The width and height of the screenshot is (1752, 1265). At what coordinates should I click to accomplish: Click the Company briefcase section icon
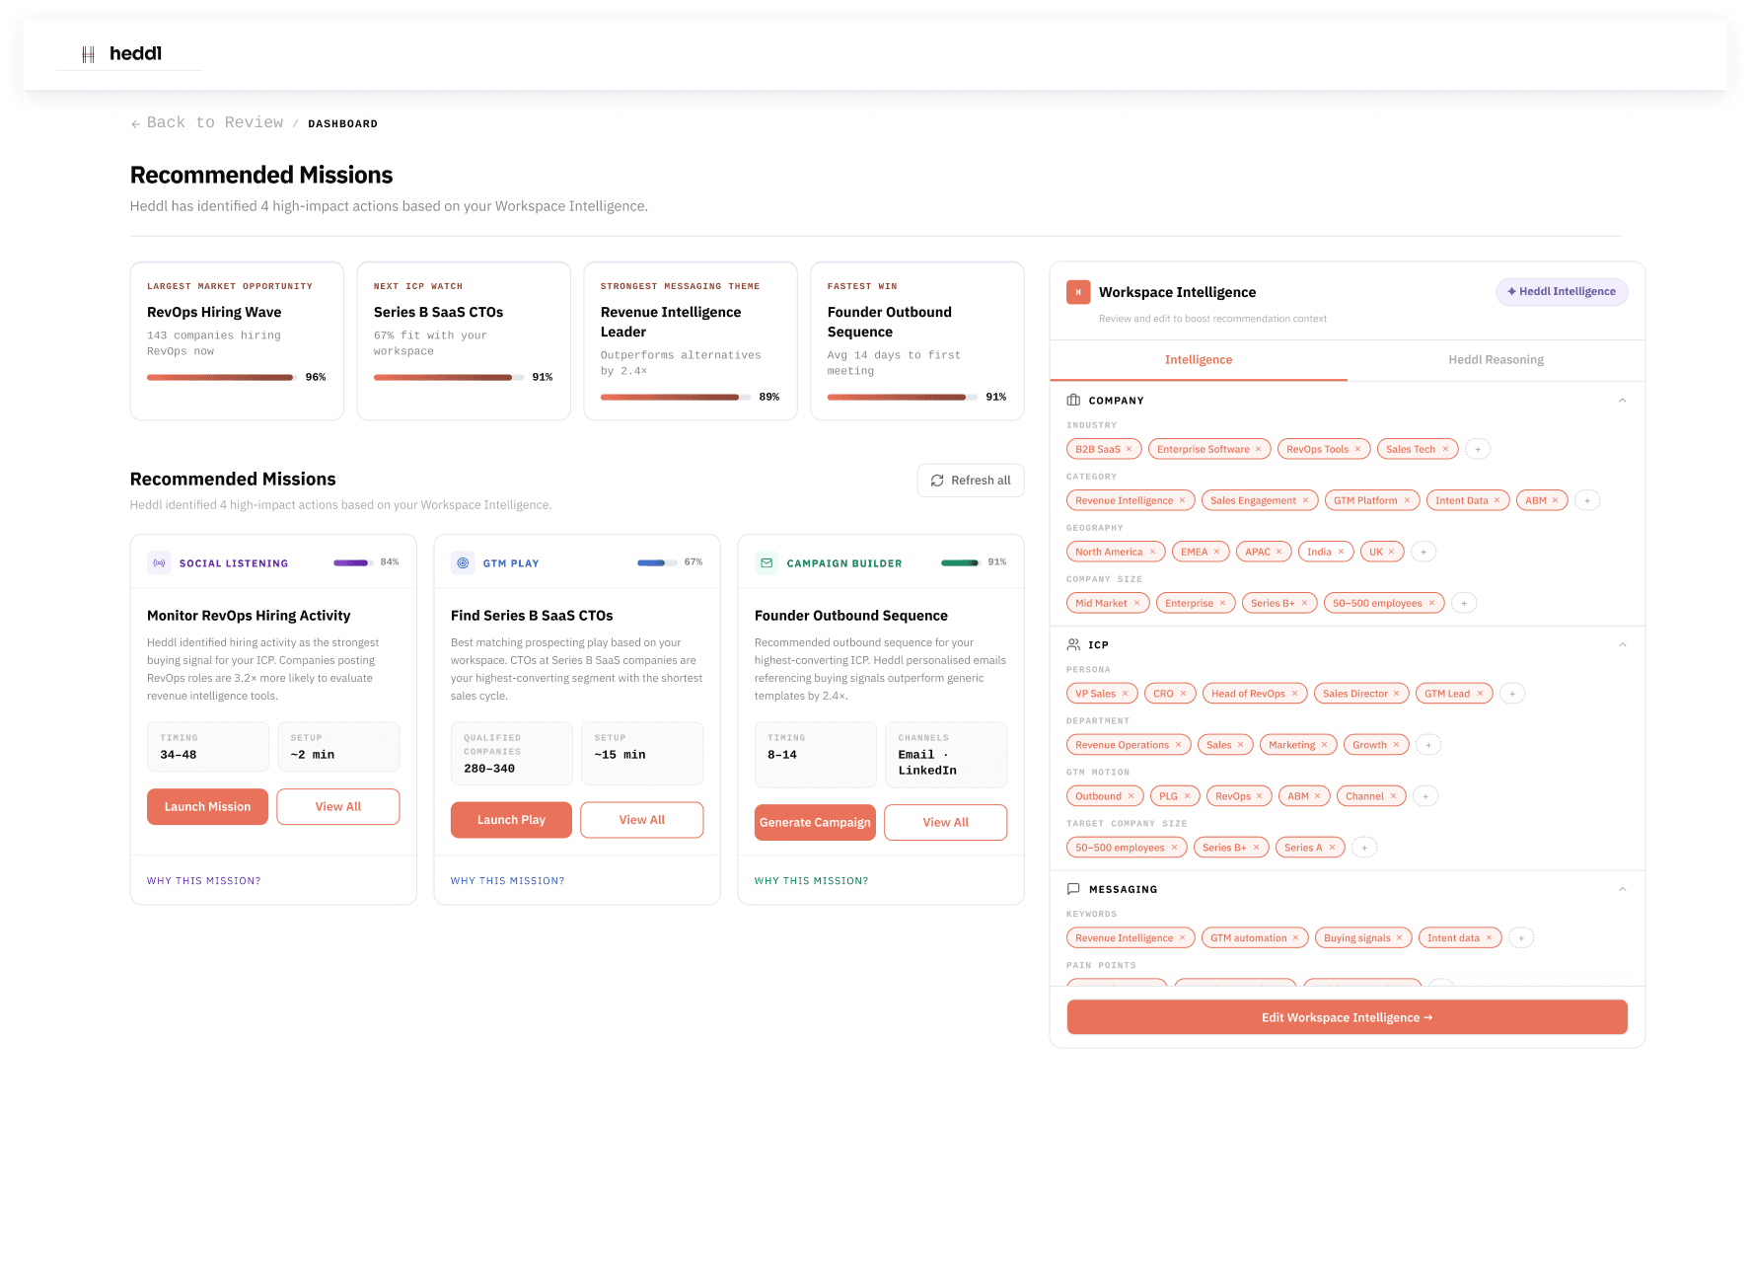tap(1073, 401)
